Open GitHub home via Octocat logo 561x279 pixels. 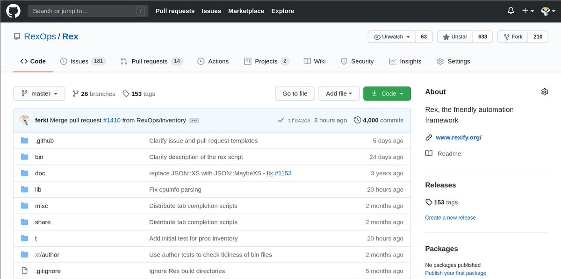tap(13, 11)
